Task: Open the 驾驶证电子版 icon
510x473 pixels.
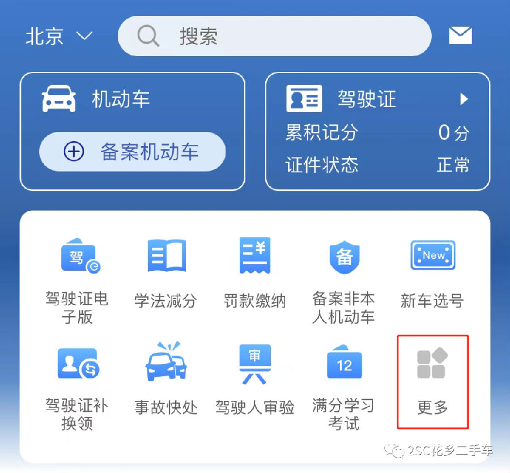Action: pos(80,256)
